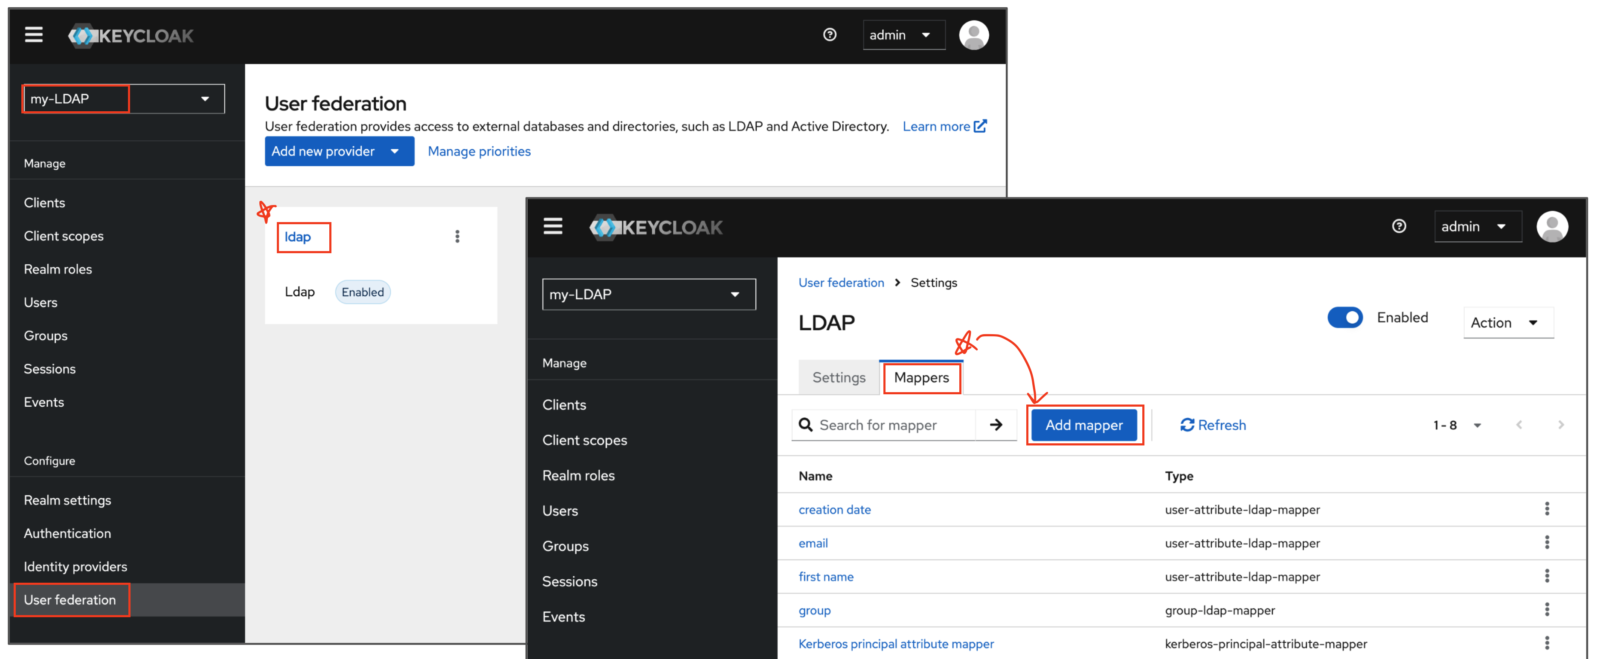Open Sessions in back window sidebar
Screen dimensions: 1597x659
pyautogui.click(x=49, y=369)
